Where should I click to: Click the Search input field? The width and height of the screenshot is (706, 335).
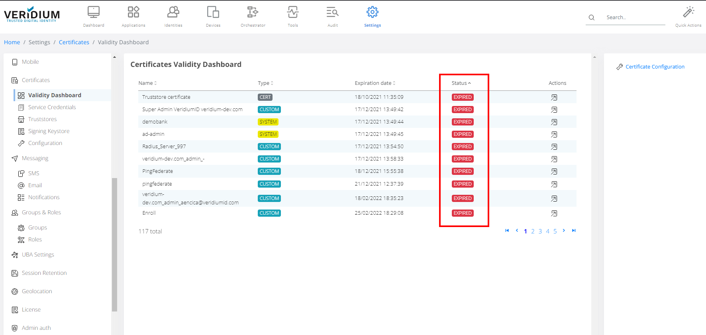pos(633,18)
